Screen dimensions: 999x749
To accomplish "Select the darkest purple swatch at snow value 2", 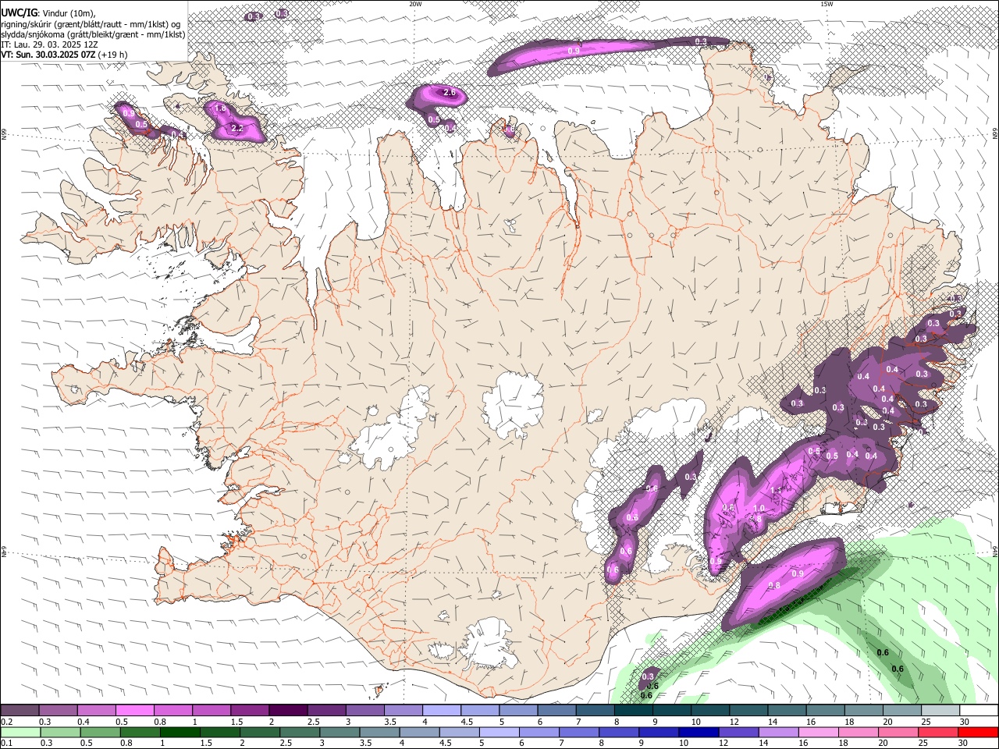I will coord(288,711).
